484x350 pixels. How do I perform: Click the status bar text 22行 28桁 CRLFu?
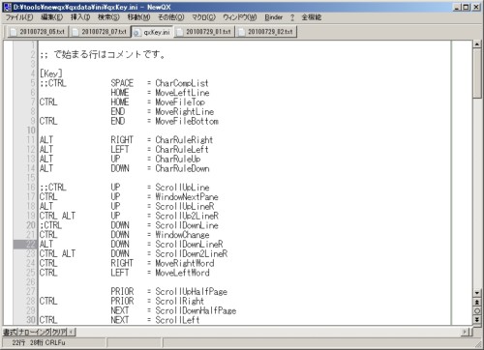(39, 343)
